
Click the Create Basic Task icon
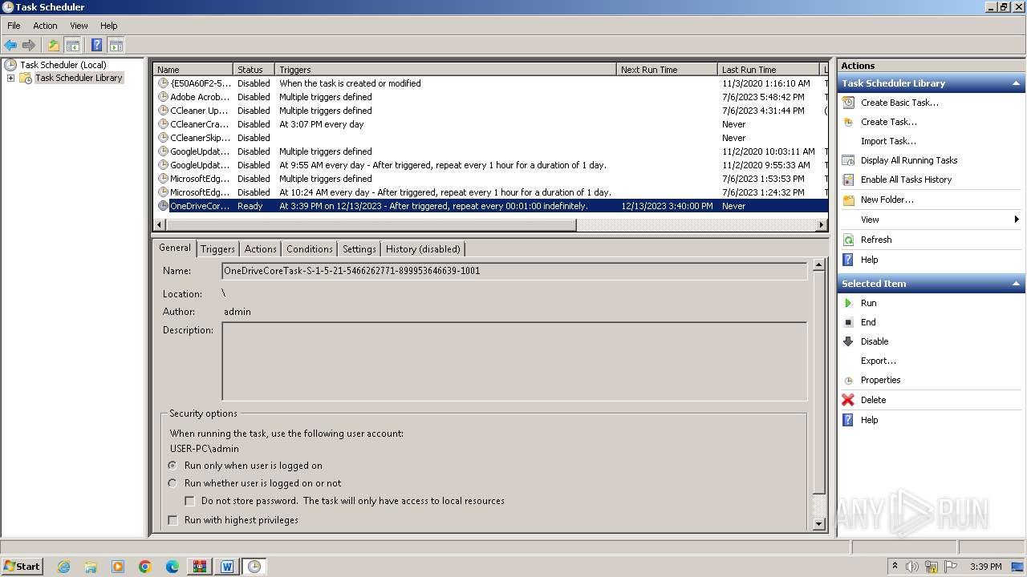coord(848,103)
